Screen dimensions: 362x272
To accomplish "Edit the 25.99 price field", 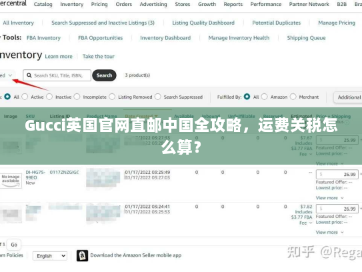I will pyautogui.click(x=337, y=140).
